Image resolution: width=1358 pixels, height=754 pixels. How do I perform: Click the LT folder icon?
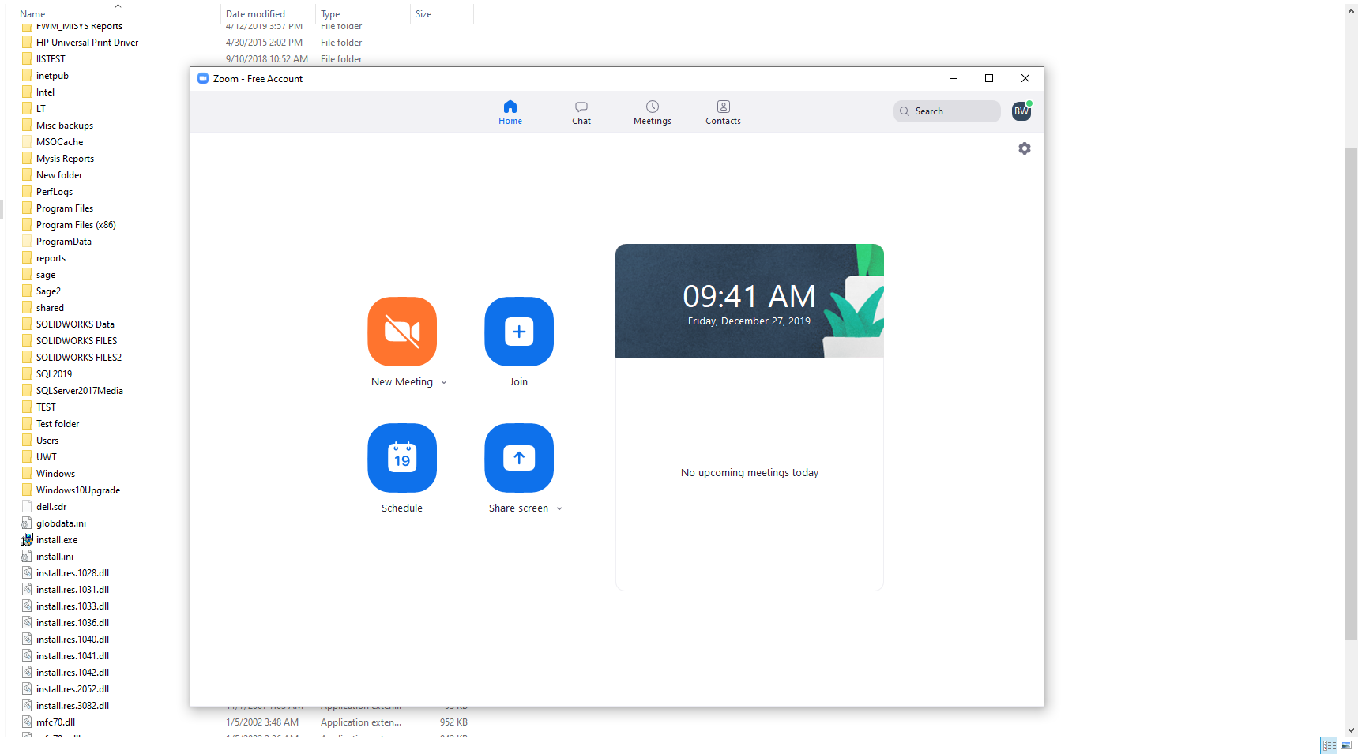(x=27, y=109)
